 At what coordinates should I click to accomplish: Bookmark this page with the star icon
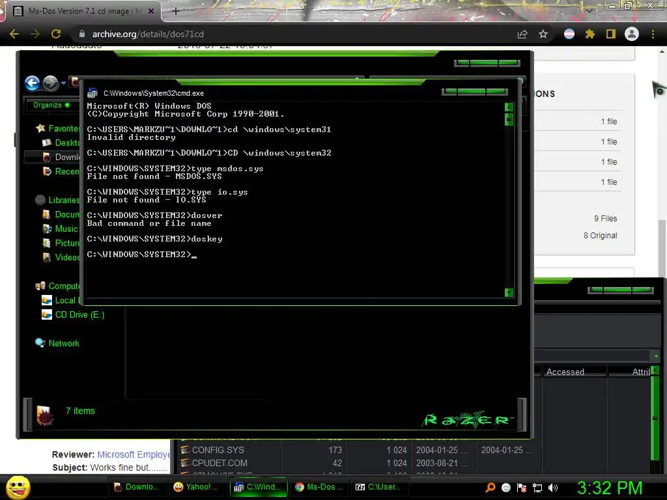pyautogui.click(x=543, y=35)
